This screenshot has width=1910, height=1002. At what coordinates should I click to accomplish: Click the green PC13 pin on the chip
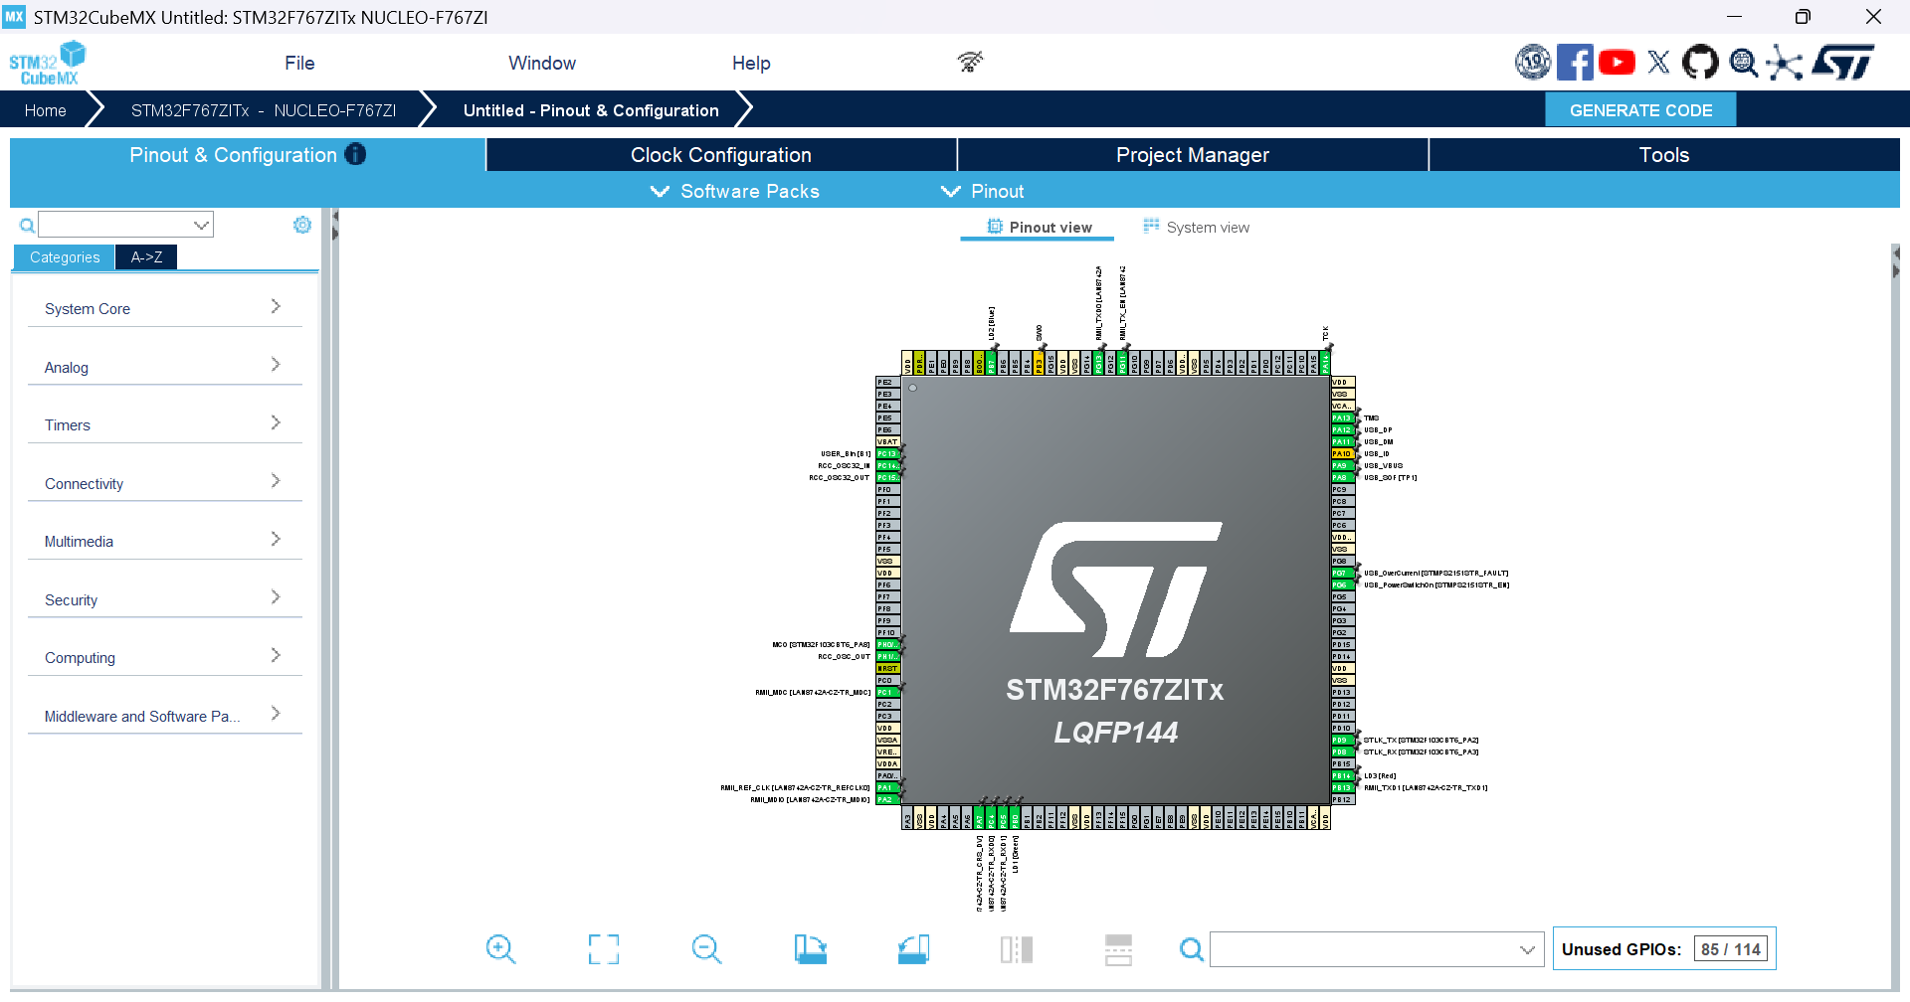[887, 454]
